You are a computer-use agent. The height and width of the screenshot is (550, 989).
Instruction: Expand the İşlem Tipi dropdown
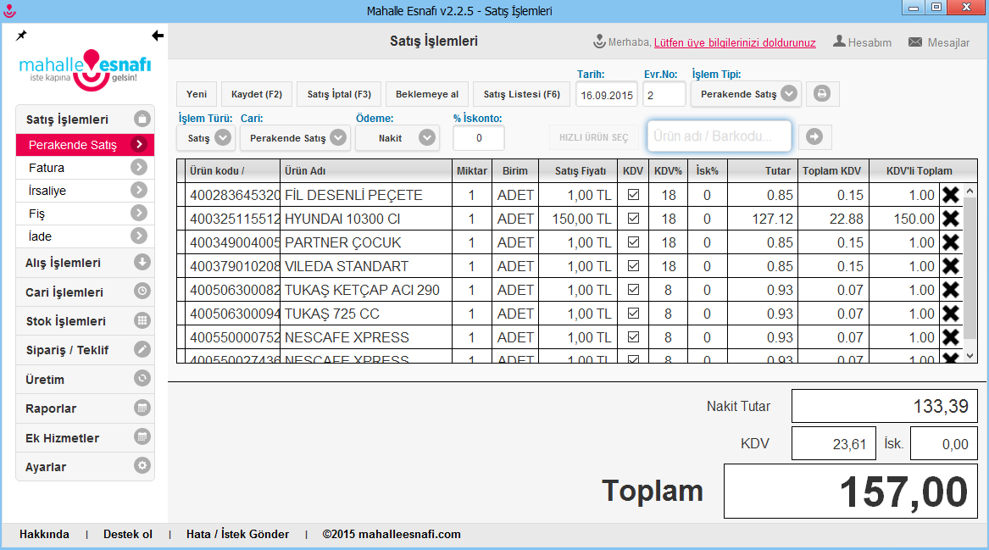[789, 94]
